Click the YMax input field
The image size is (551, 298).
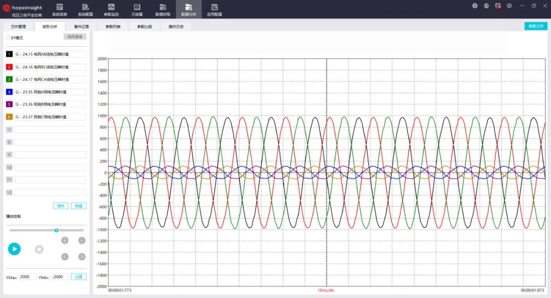click(x=28, y=277)
